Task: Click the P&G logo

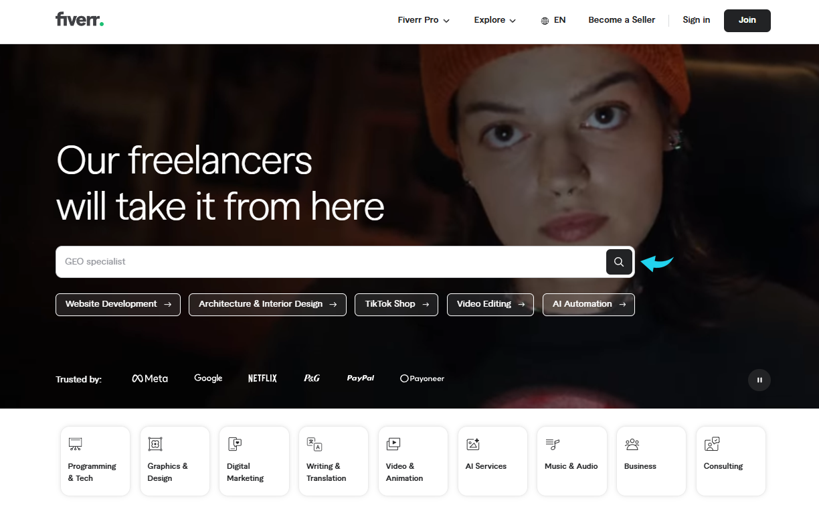Action: click(312, 378)
